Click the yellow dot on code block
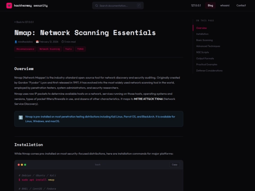The height and width of the screenshot is (191, 255). [x=22, y=165]
